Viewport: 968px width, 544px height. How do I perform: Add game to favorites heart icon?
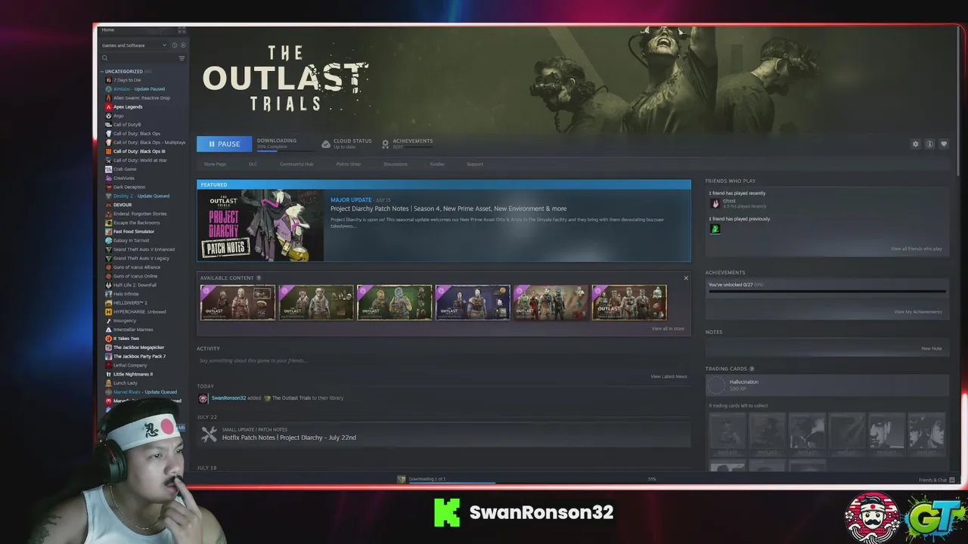(943, 144)
